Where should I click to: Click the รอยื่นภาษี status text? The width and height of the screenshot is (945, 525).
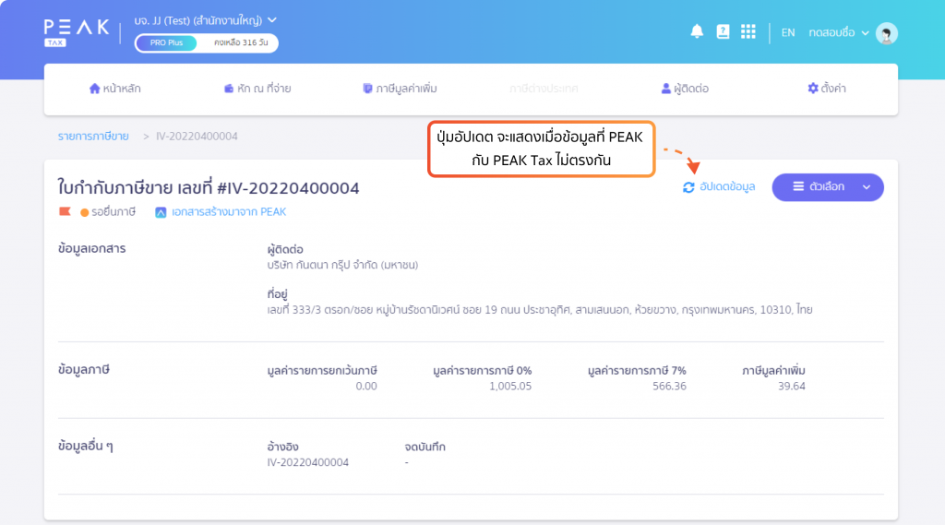[x=114, y=212]
